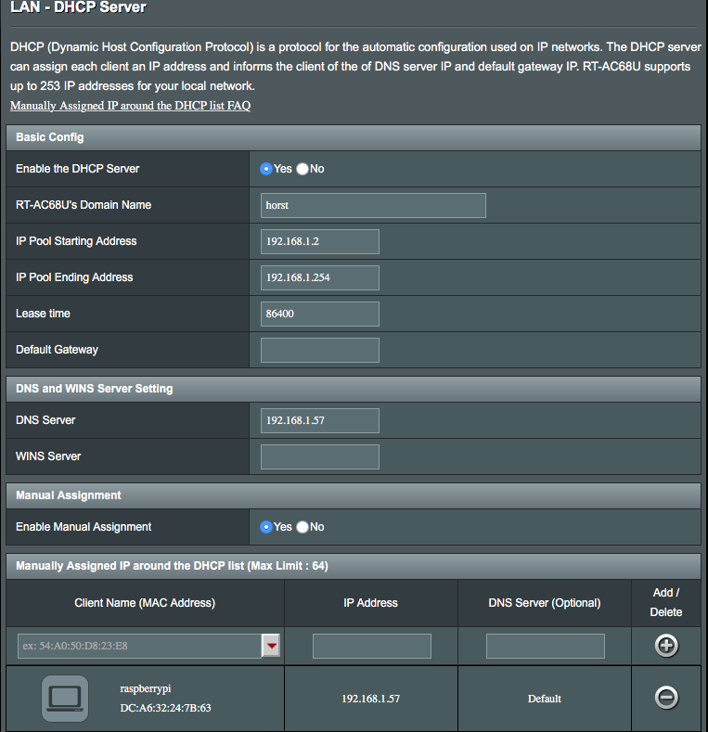
Task: Open Manually Assigned IP DHCP list FAQ link
Action: point(130,106)
